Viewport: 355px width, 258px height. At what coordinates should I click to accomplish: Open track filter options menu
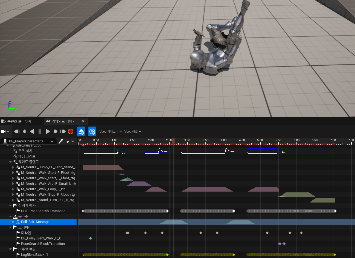pyautogui.click(x=70, y=141)
